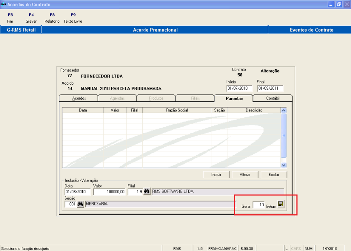This screenshot has width=351, height=251.
Task: Click the Razão Social column header
Action: pyautogui.click(x=177, y=110)
